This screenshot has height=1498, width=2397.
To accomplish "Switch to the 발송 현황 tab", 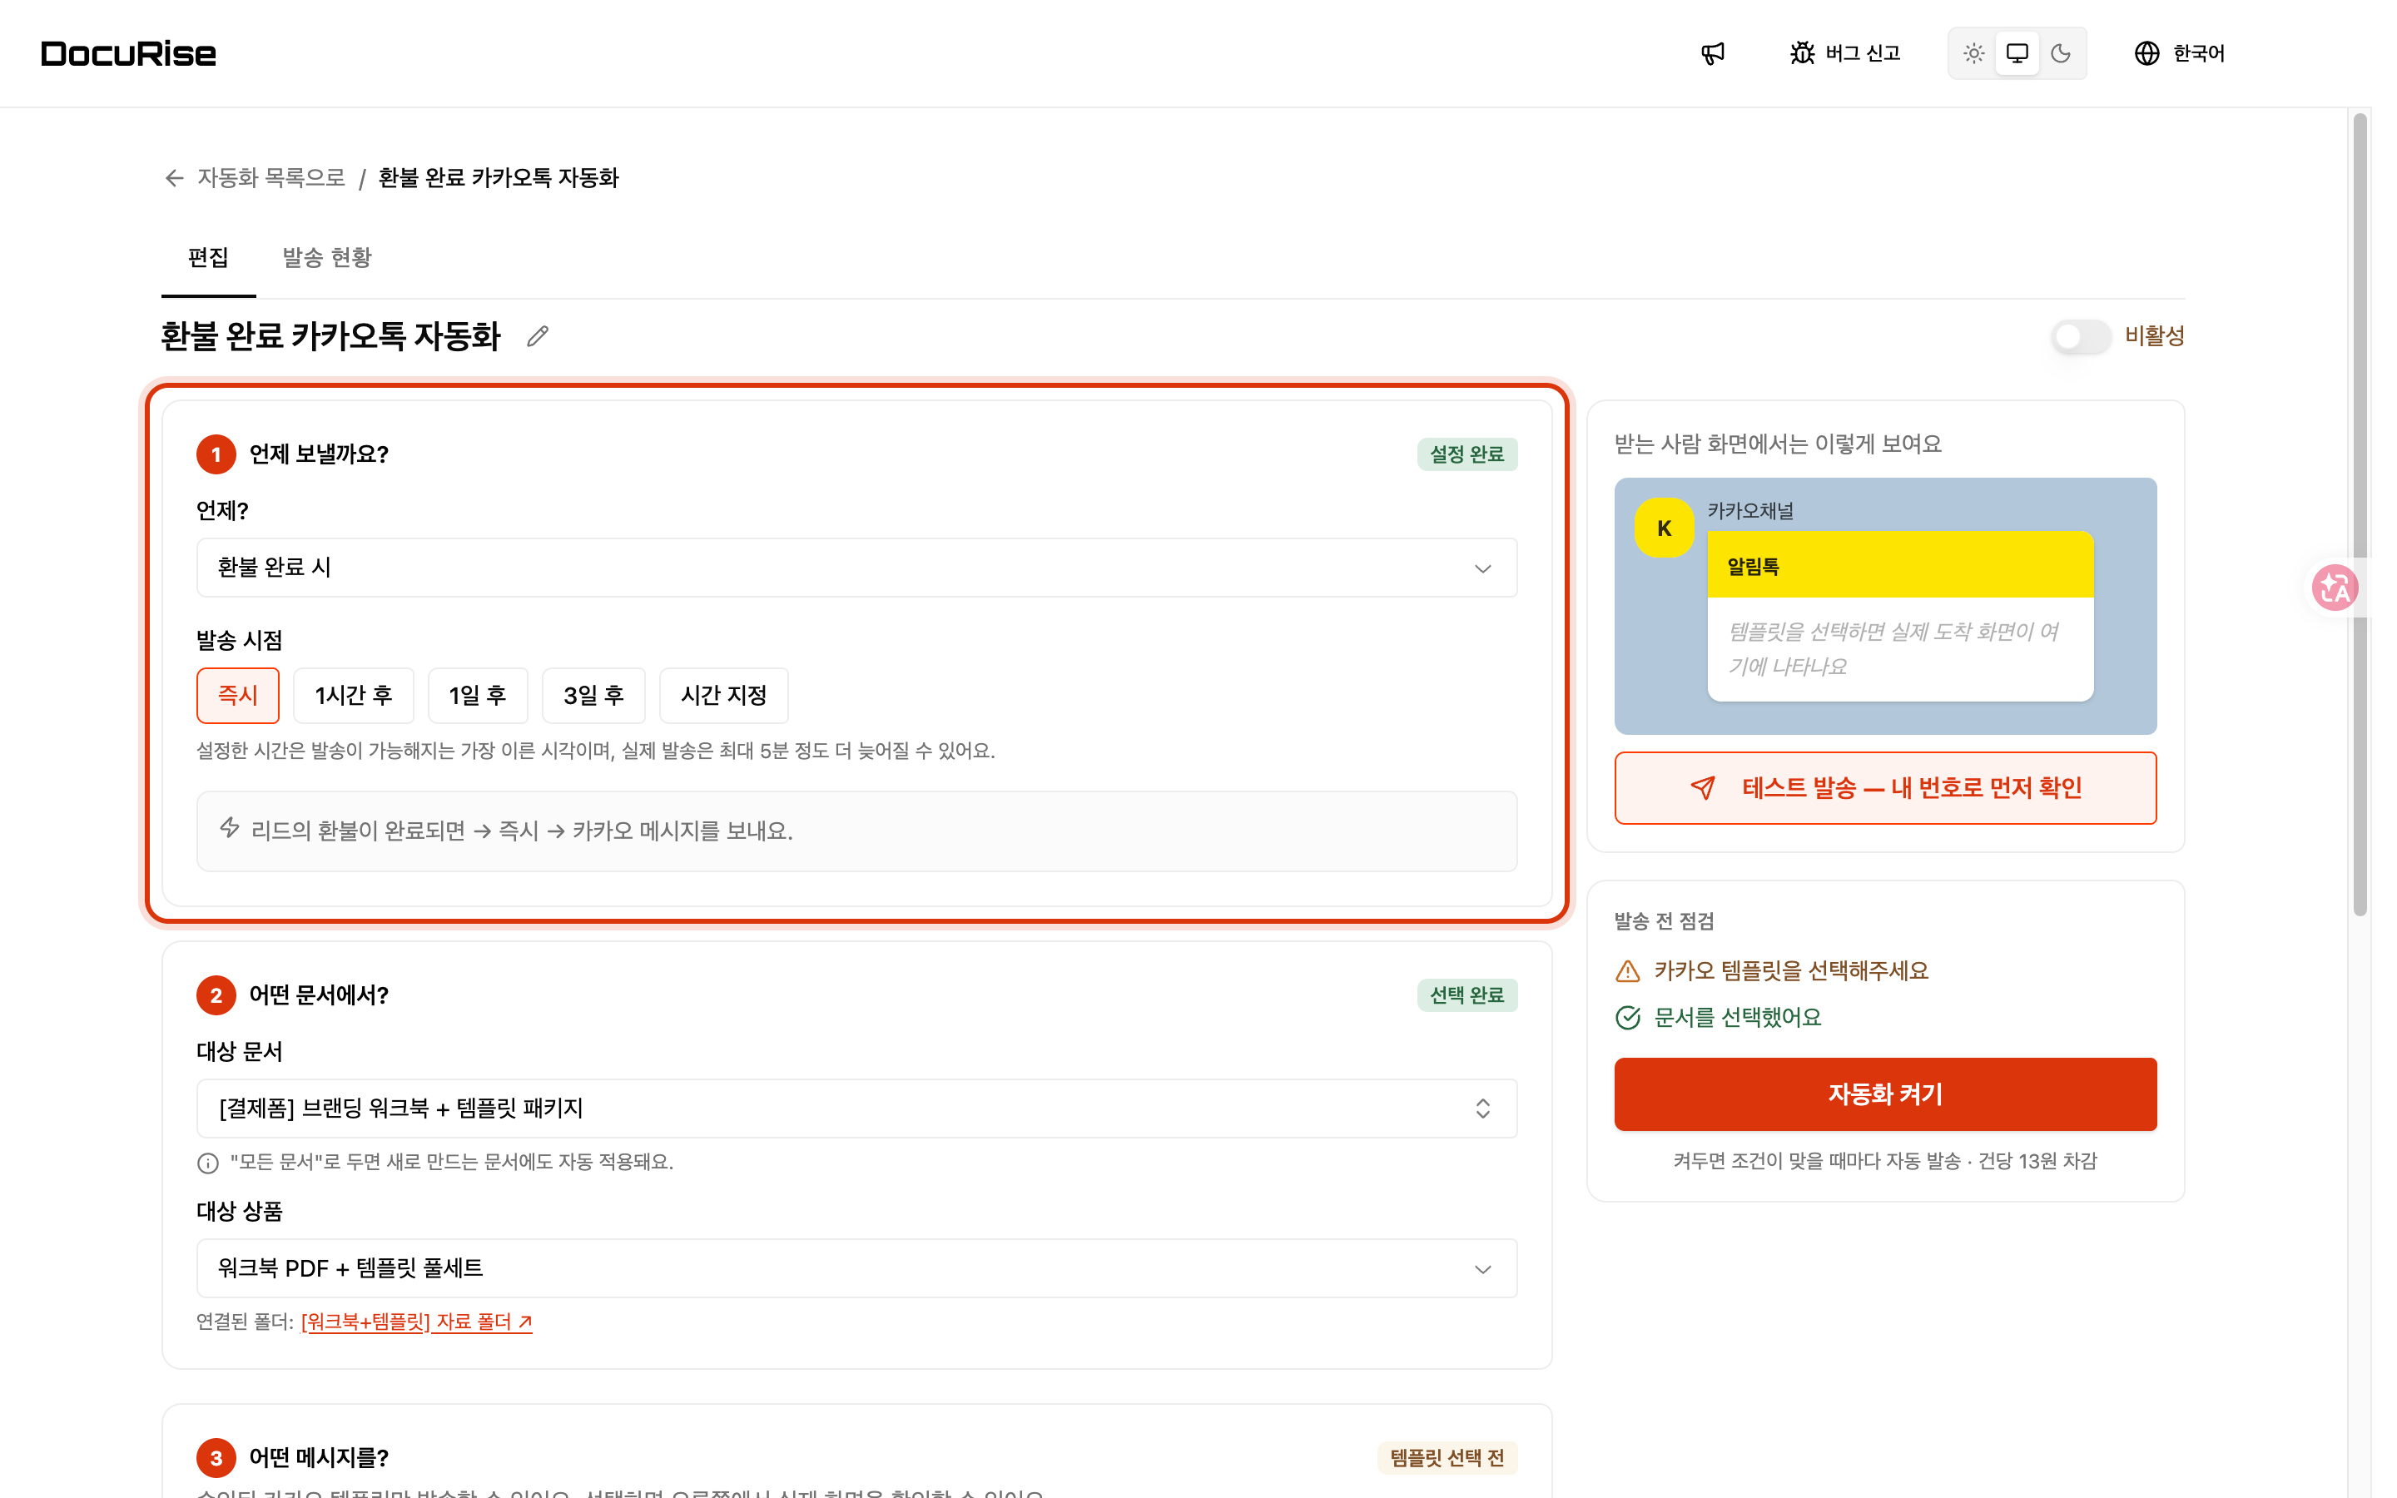I will point(327,259).
